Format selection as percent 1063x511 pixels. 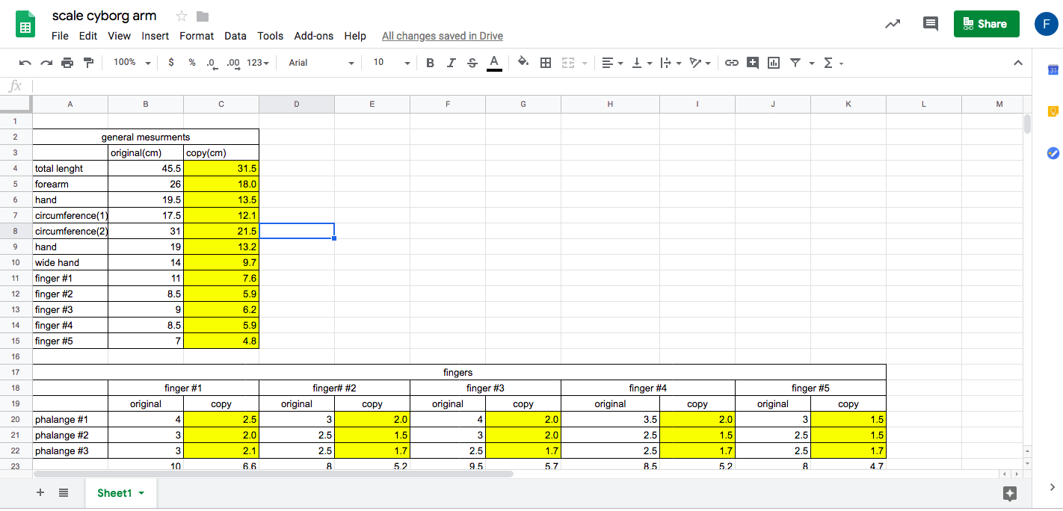coord(192,63)
